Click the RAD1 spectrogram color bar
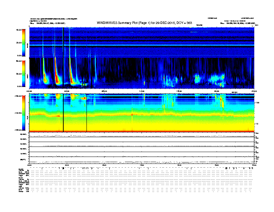The width and height of the screenshot is (274, 212). tap(23, 73)
